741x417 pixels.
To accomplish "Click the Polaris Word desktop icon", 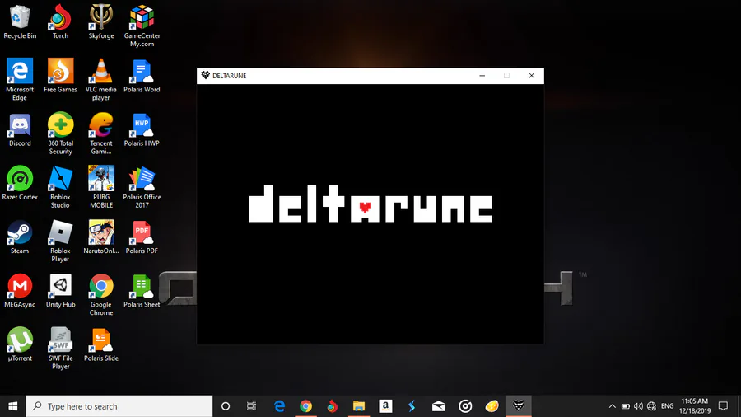I will pyautogui.click(x=142, y=76).
